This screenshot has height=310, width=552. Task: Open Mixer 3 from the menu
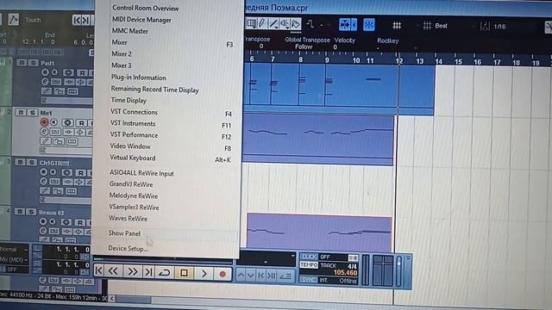tap(122, 65)
